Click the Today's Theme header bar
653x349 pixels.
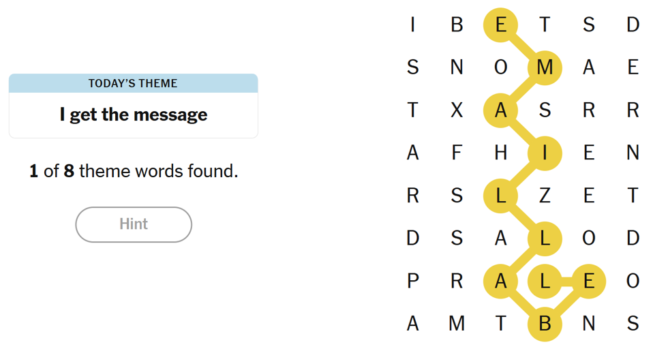tap(134, 83)
